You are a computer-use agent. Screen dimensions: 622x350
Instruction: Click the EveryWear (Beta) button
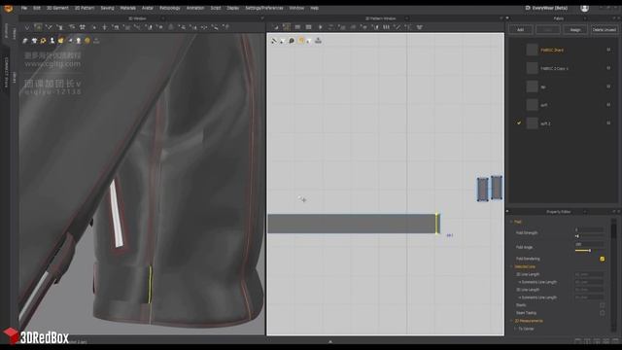546,8
